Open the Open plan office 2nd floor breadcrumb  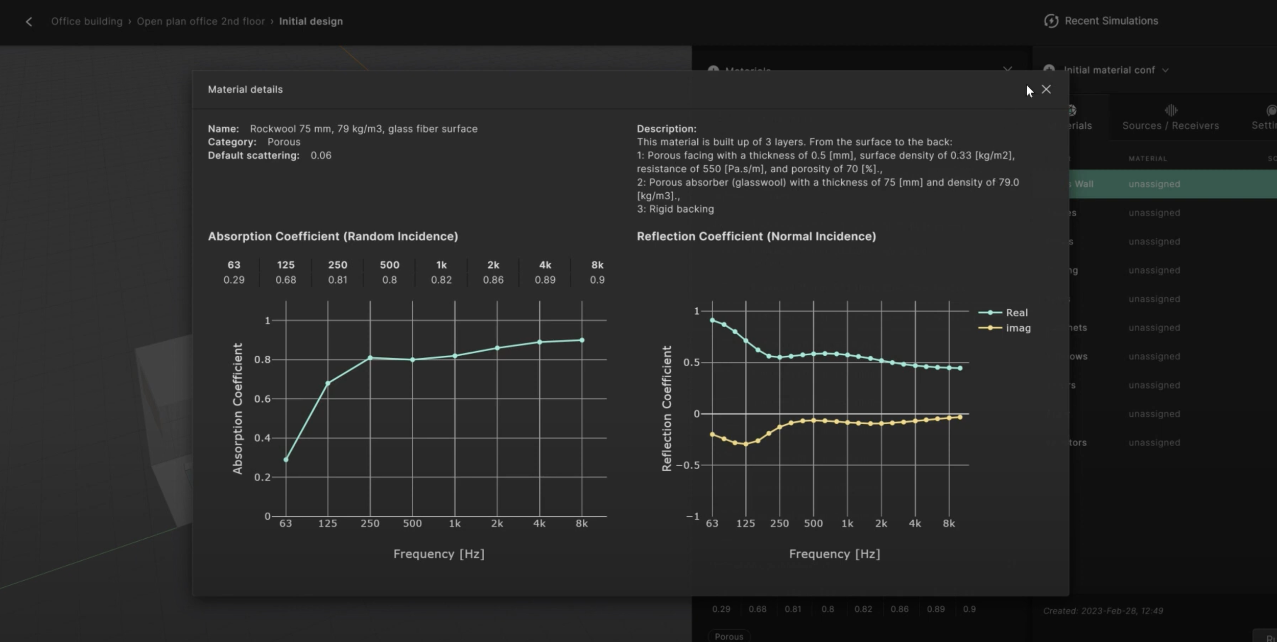click(201, 21)
